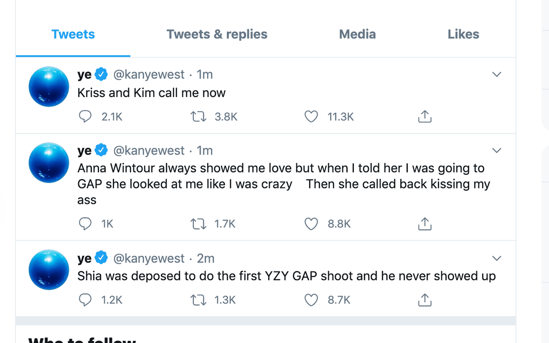Click the @kanyewest handle on the first tweet
This screenshot has width=549, height=343.
pyautogui.click(x=149, y=74)
